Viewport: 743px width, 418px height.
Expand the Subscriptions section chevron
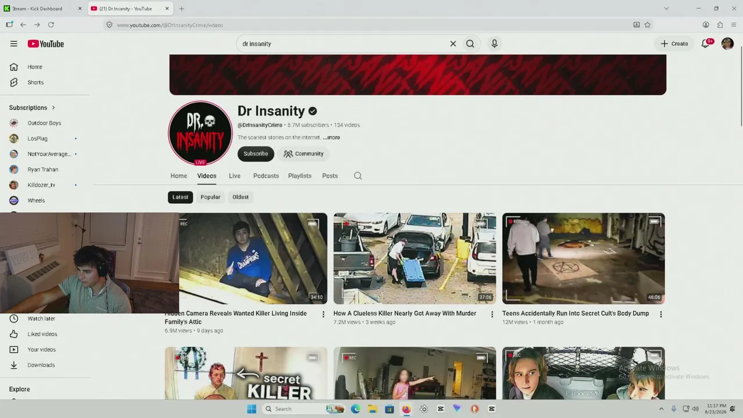(x=53, y=107)
